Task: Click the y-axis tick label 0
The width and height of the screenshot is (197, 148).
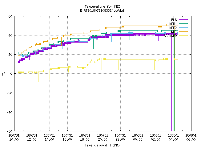Action: tap(11, 74)
